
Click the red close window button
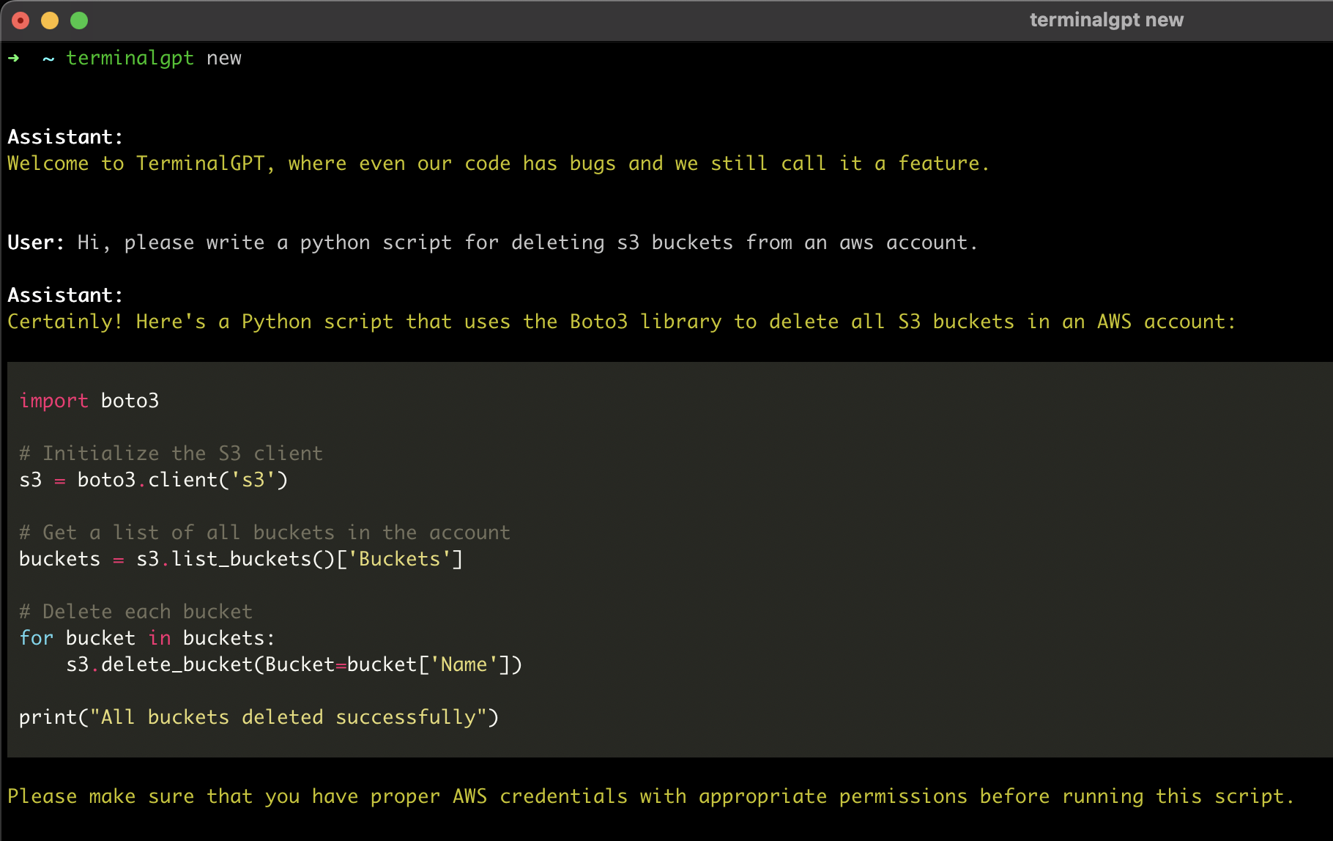point(21,20)
